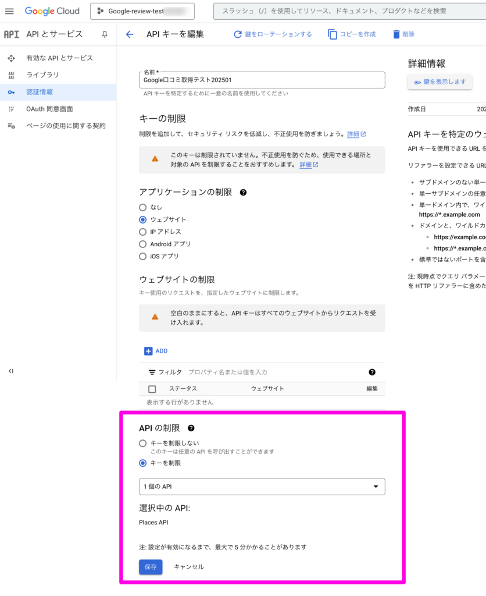Click the 認証情報 key icon in sidebar
The height and width of the screenshot is (596, 486).
[12, 92]
